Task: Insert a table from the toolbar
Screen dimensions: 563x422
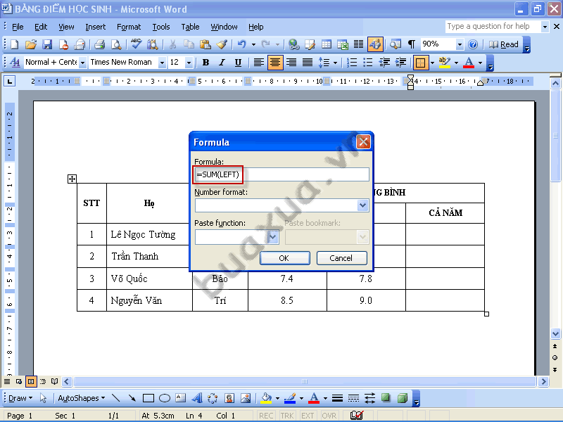Action: [x=326, y=44]
